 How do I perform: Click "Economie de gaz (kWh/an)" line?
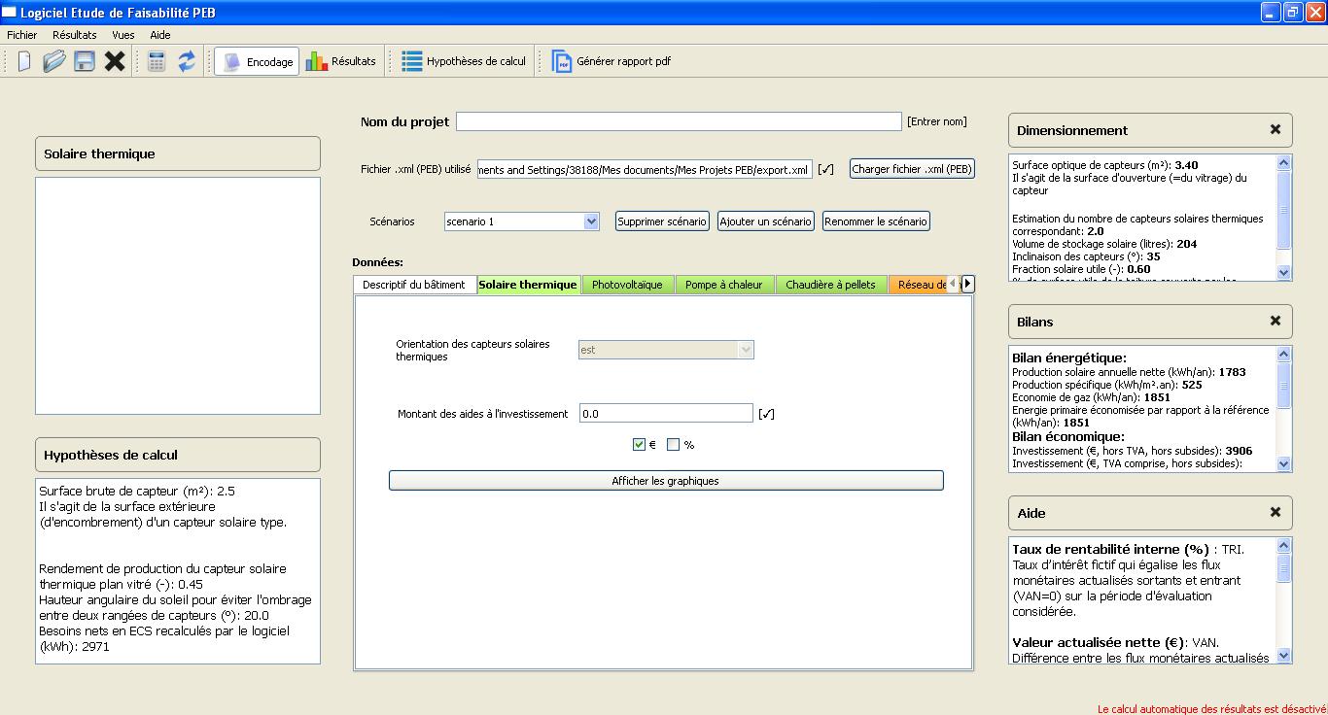[1091, 397]
